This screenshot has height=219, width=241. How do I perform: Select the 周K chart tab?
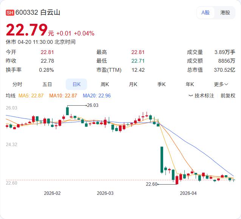pos(105,84)
